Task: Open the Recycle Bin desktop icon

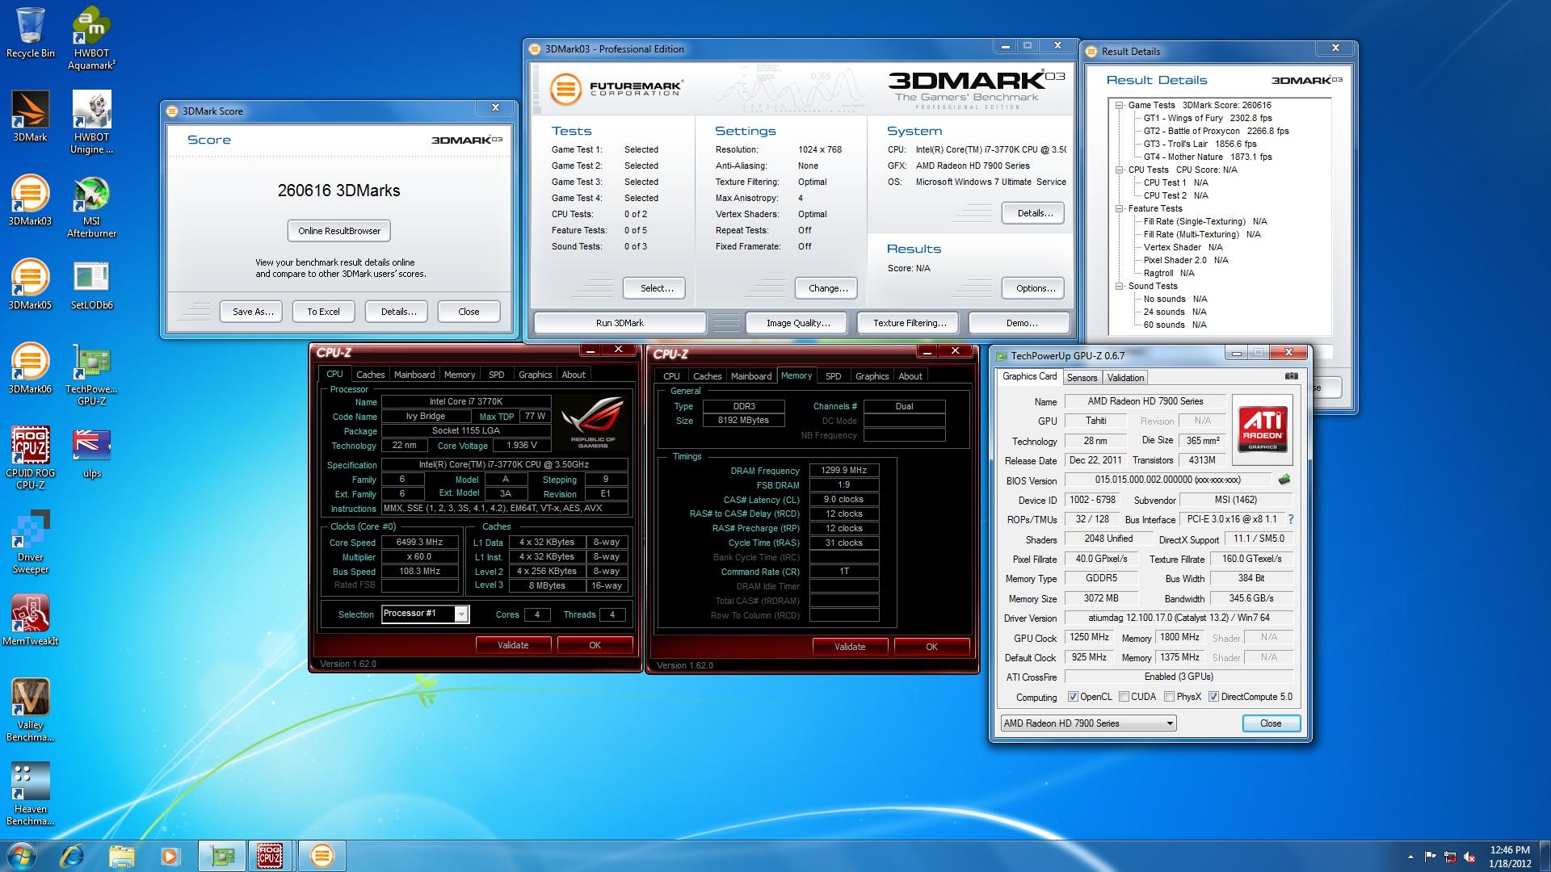Action: pos(31,33)
